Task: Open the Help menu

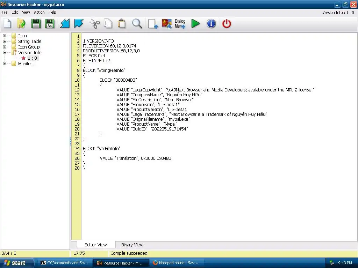Action: pos(52,12)
